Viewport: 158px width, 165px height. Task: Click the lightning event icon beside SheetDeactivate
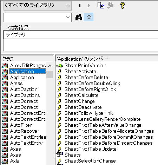pyautogui.click(x=59, y=107)
